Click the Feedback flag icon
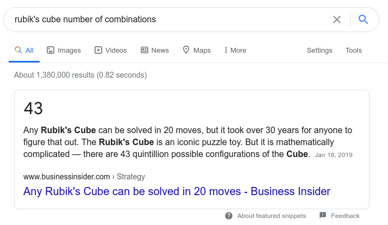This screenshot has width=388, height=225. coord(323,215)
